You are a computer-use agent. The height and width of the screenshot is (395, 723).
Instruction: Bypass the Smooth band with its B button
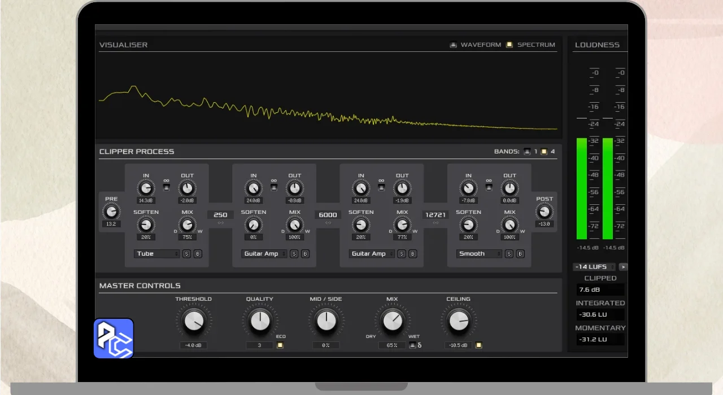[520, 254]
